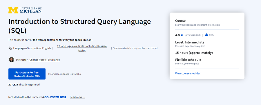Image resolution: width=261 pixels, height=105 pixels.
Task: Click the blue star rating icon
Action: tap(182, 35)
